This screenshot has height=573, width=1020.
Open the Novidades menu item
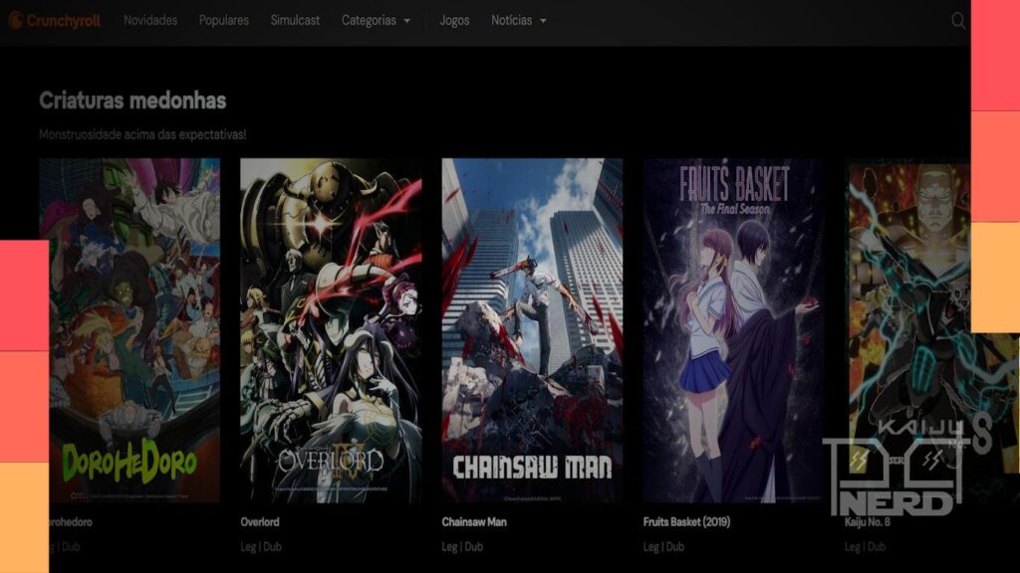pos(150,21)
